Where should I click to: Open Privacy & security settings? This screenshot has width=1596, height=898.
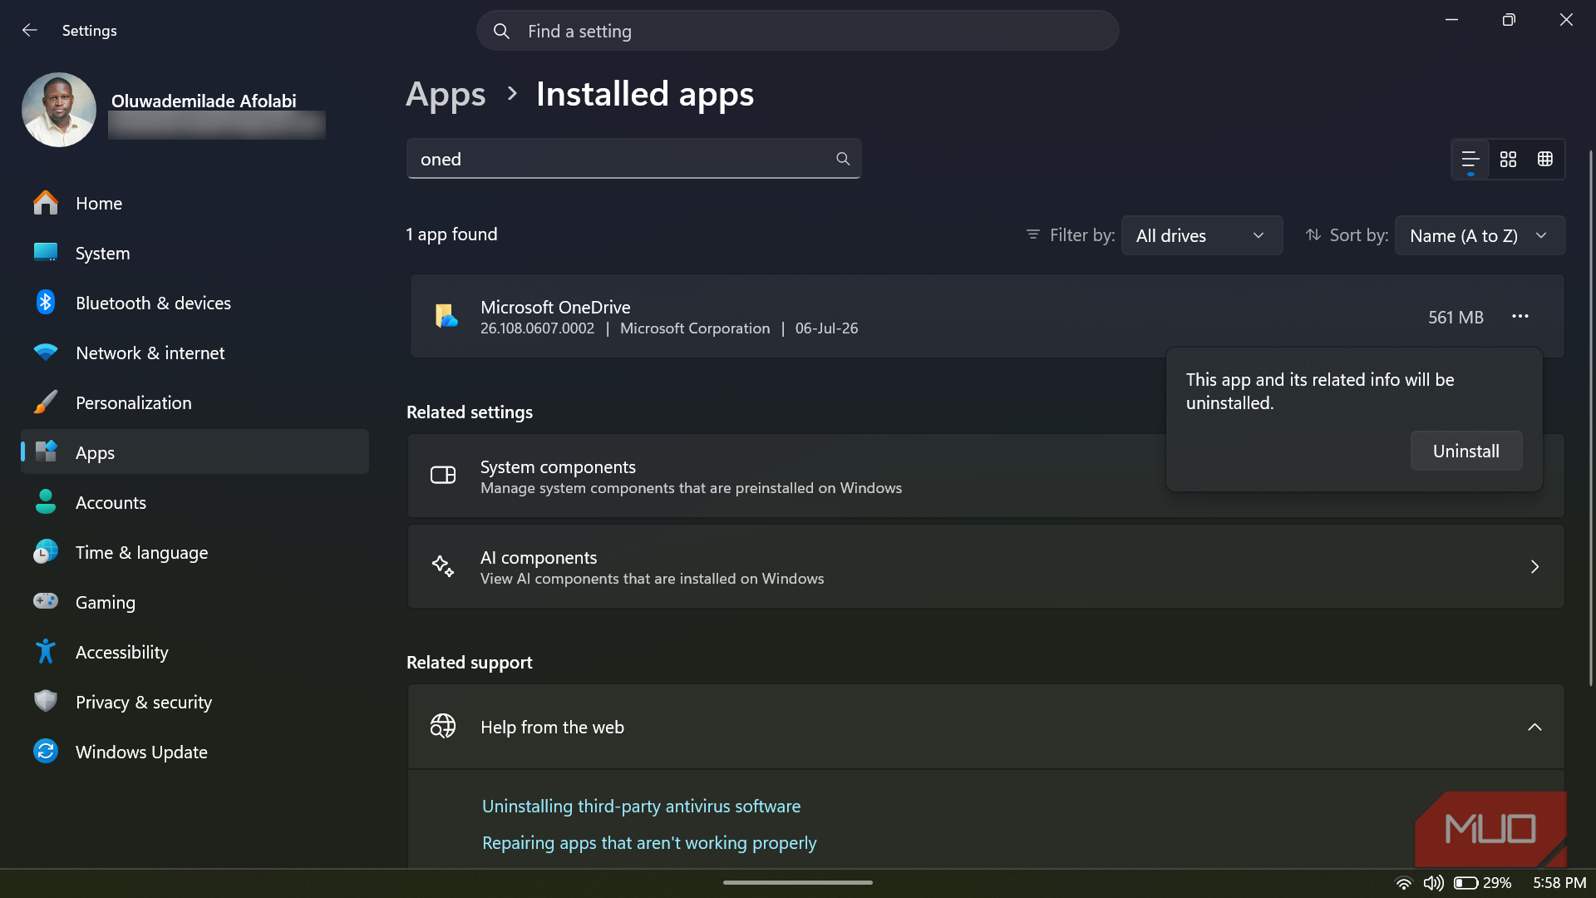[195, 702]
